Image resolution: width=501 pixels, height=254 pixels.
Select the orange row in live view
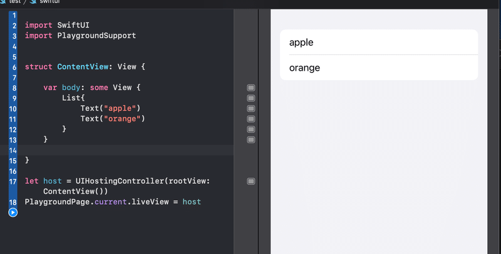click(x=379, y=68)
